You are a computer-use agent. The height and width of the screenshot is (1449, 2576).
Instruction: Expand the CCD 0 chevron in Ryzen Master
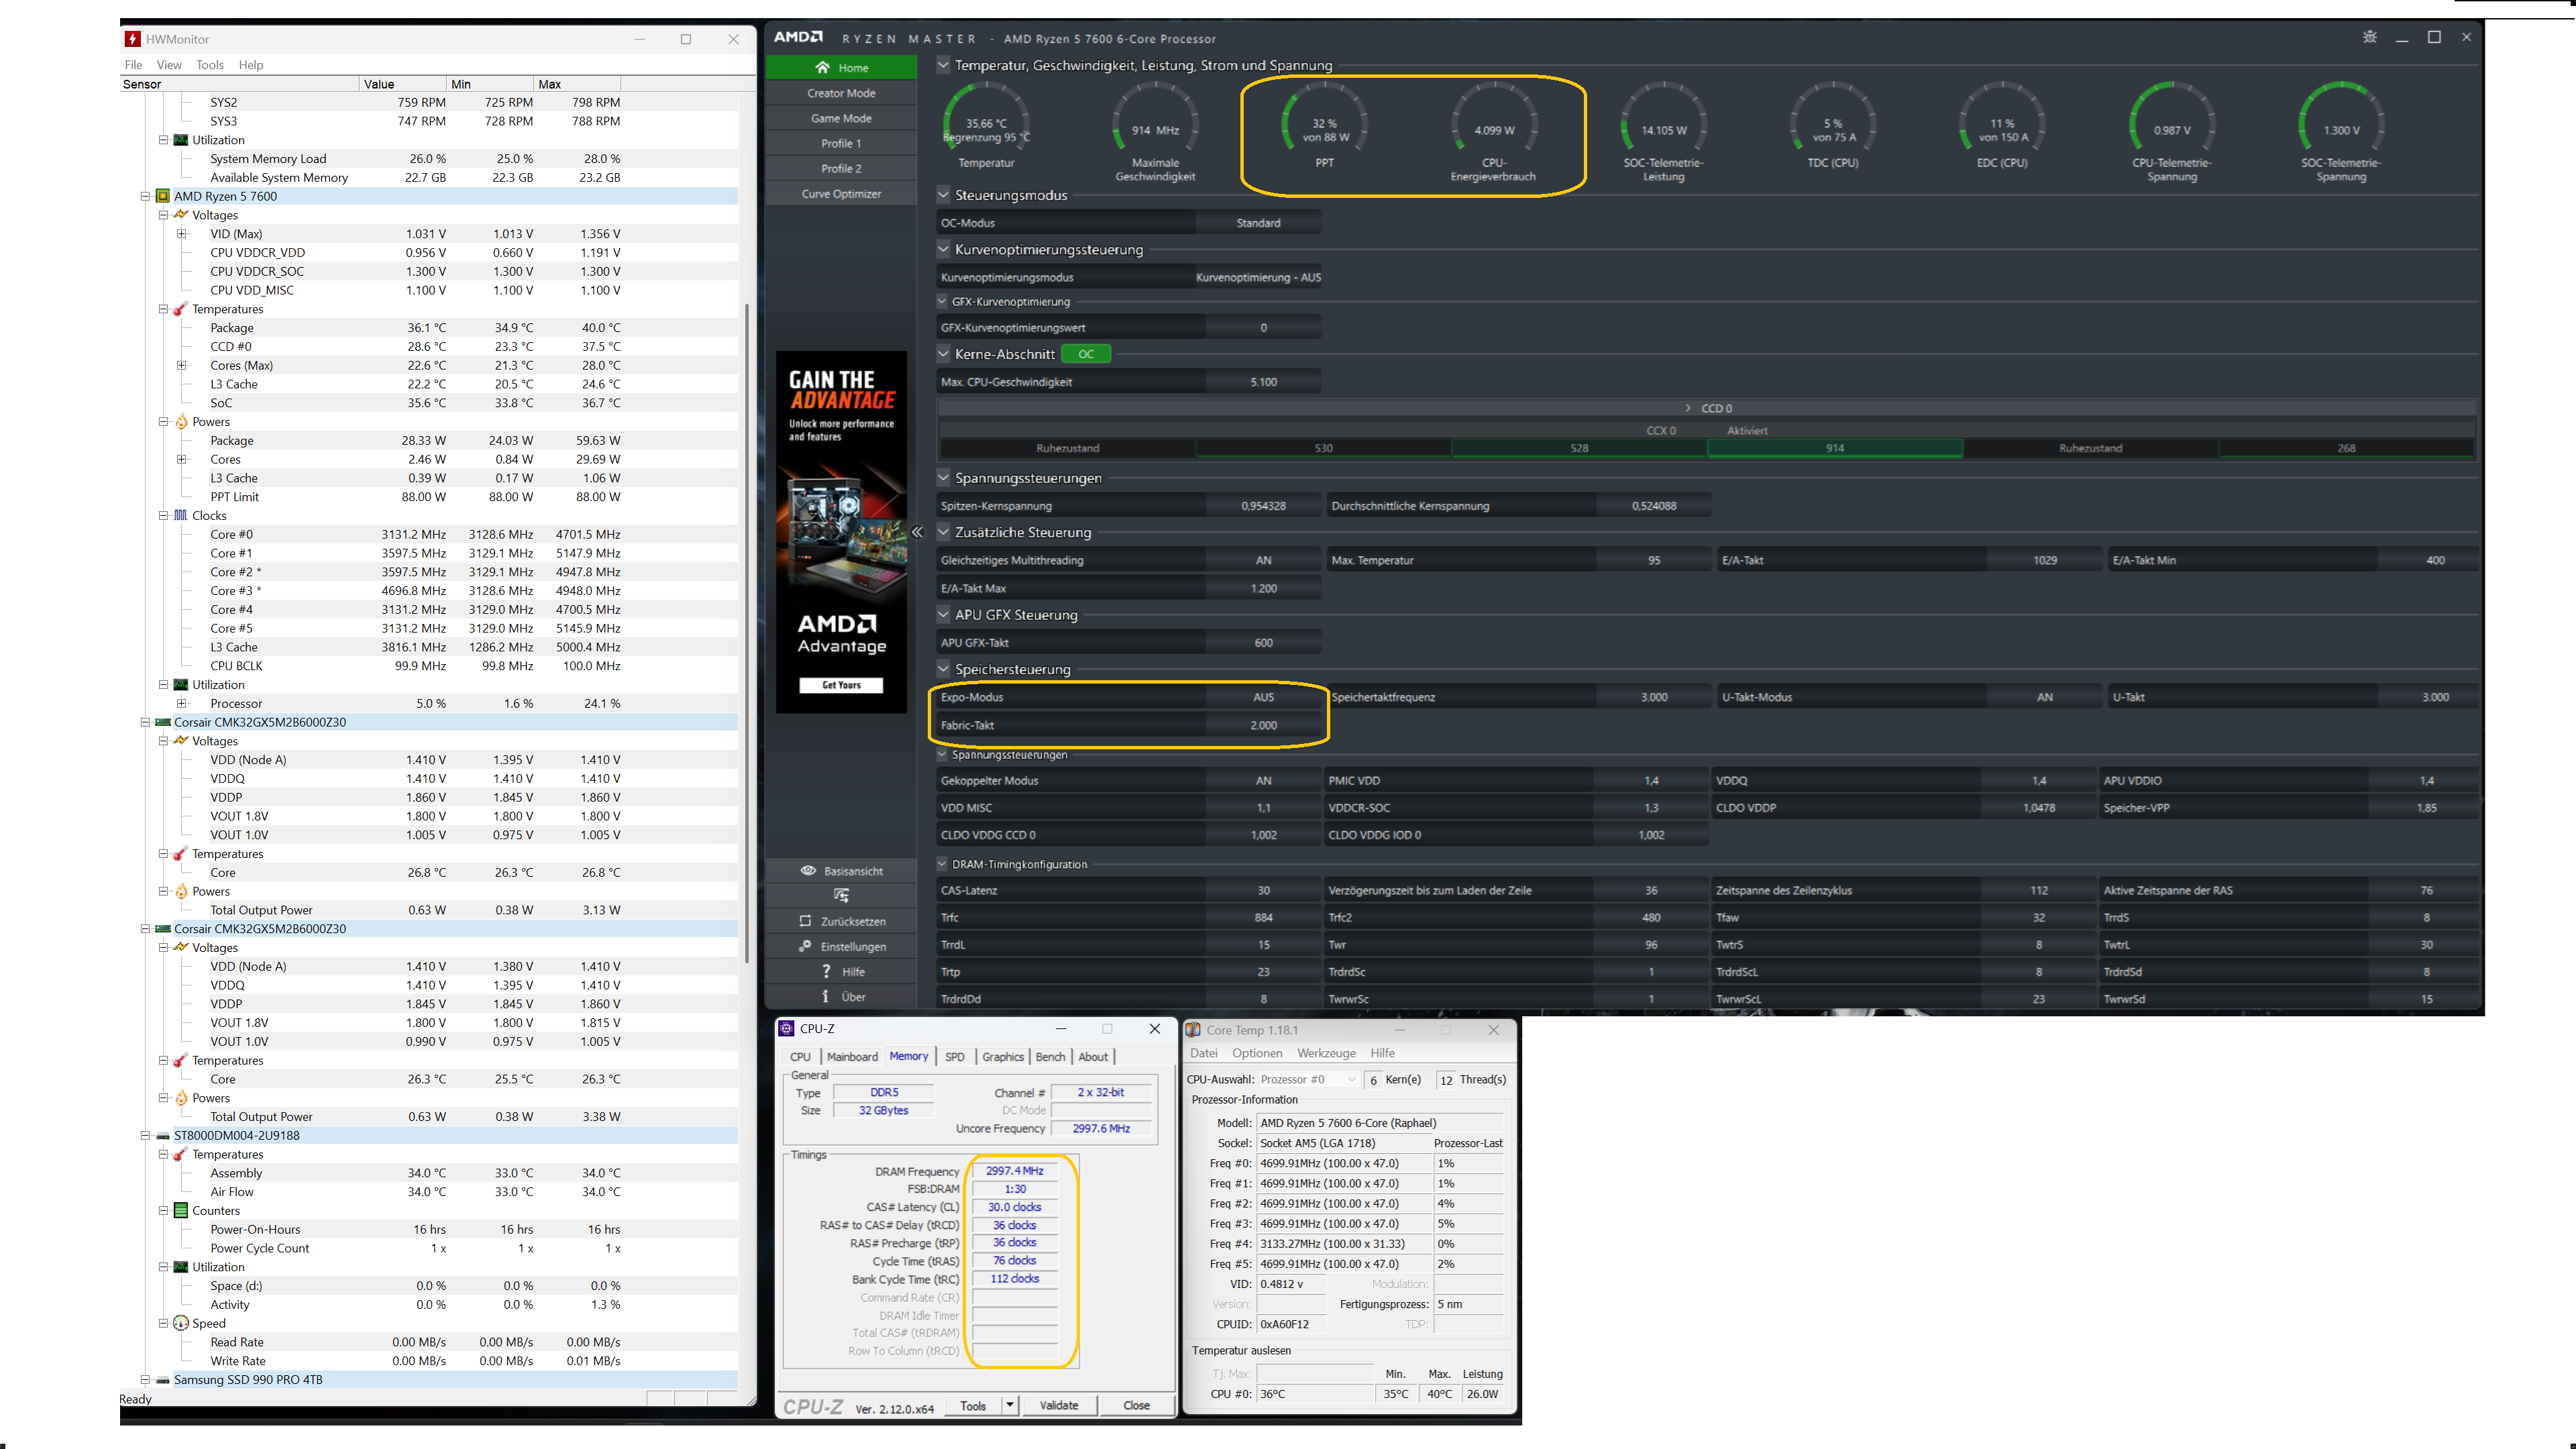click(x=1688, y=408)
